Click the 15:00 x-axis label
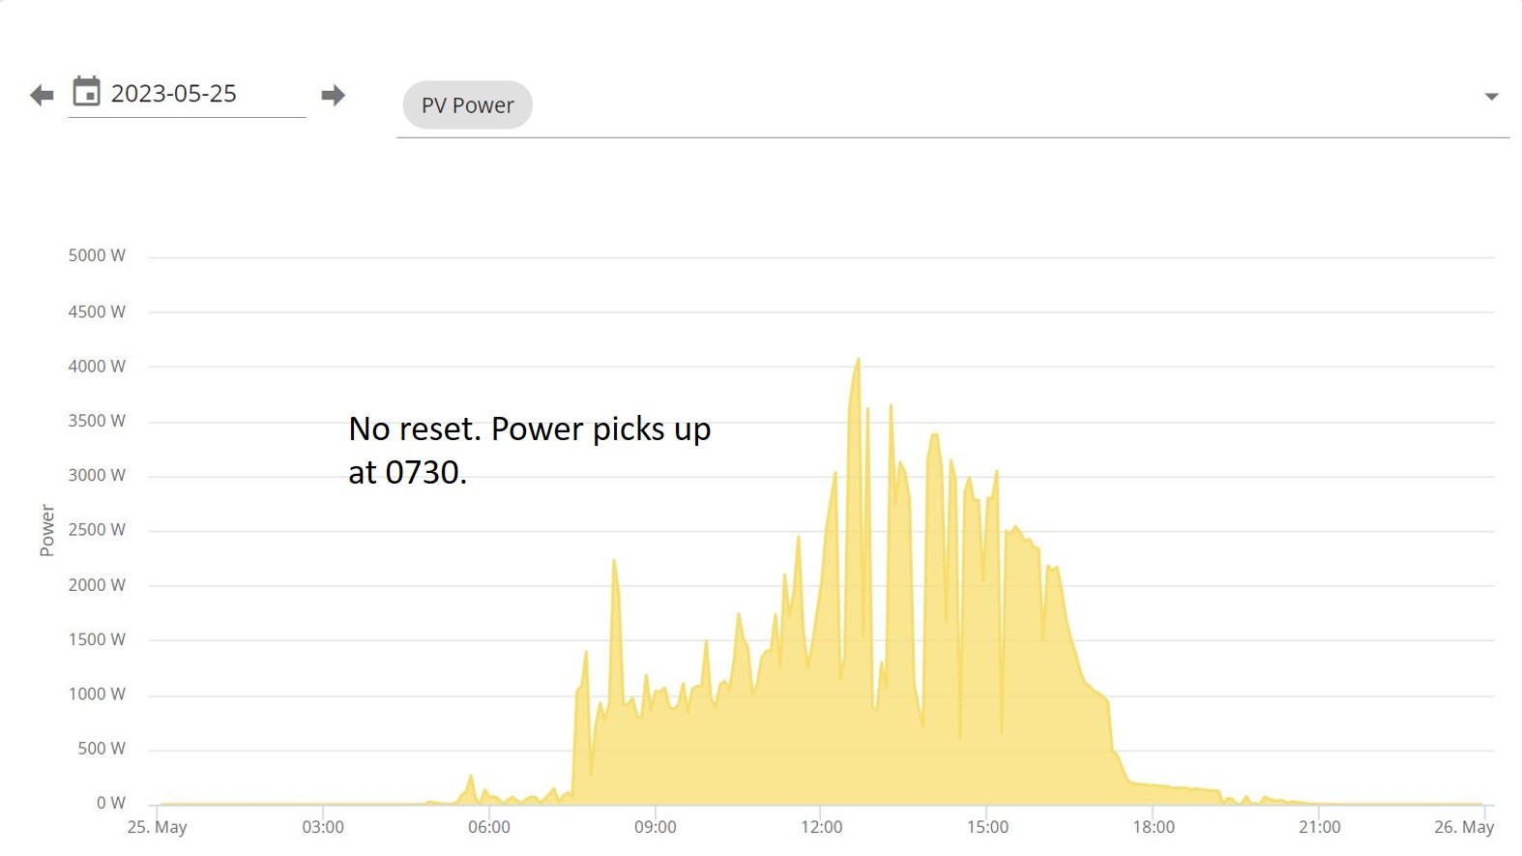1522x856 pixels. [x=987, y=827]
